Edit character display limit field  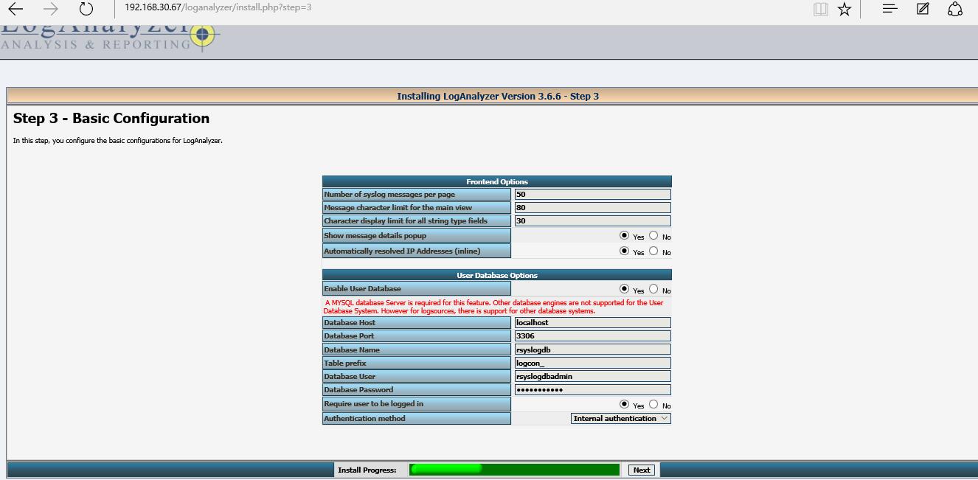click(x=593, y=220)
